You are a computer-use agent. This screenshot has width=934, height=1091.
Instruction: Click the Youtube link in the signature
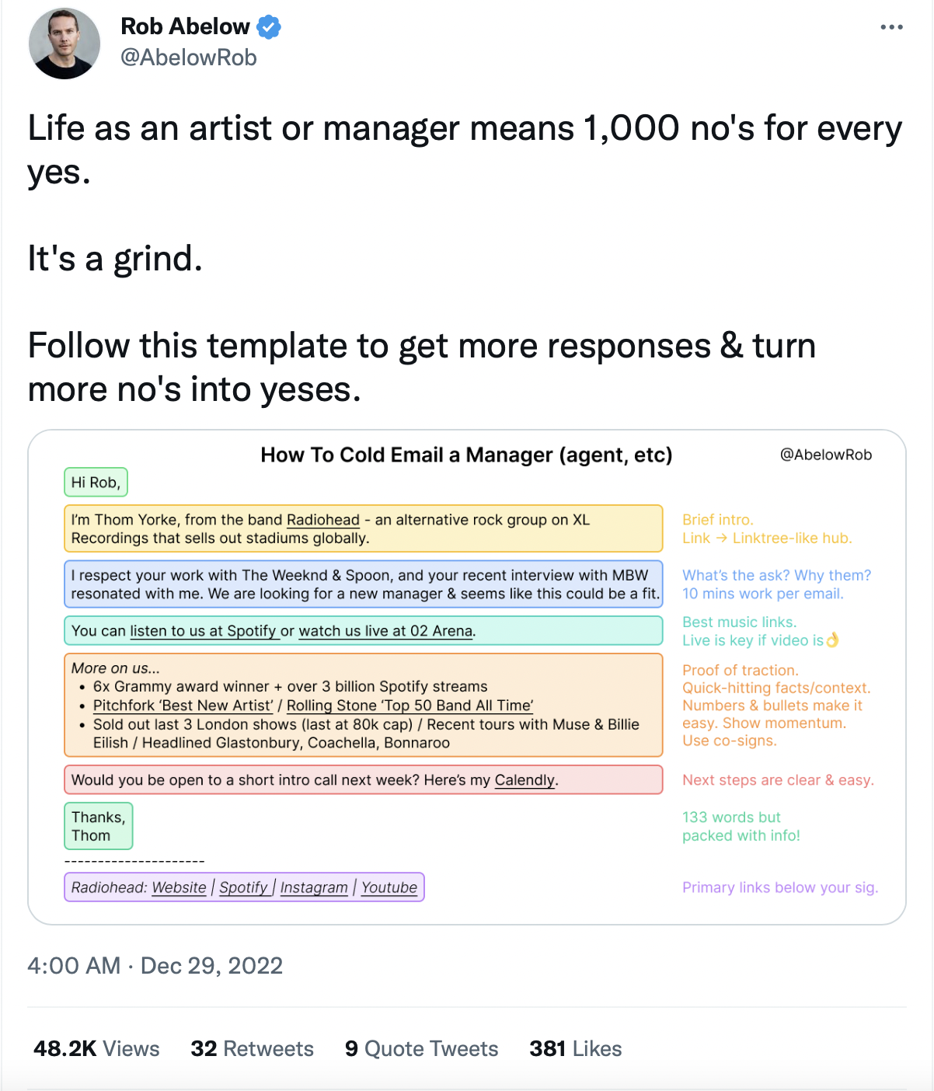coord(389,887)
